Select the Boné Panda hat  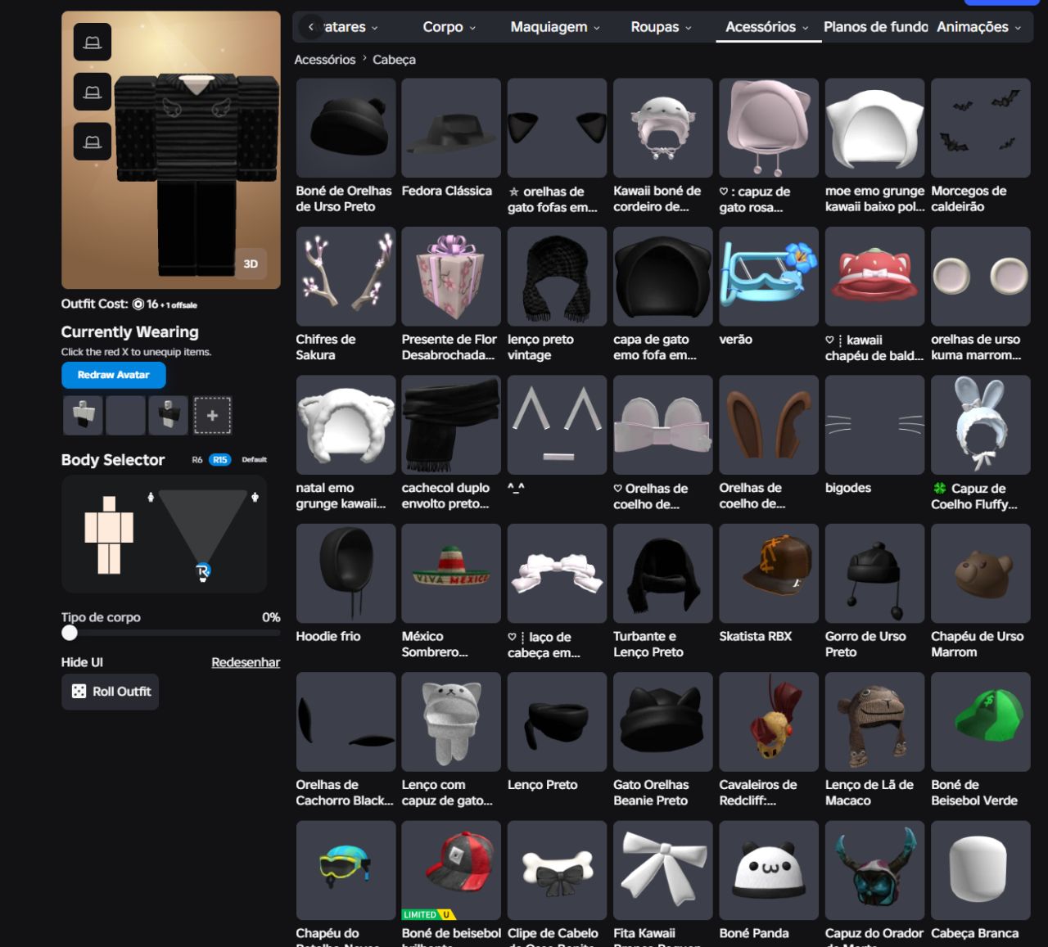click(769, 870)
